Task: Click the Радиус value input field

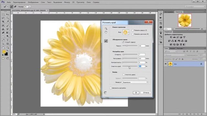Action: click(142, 46)
